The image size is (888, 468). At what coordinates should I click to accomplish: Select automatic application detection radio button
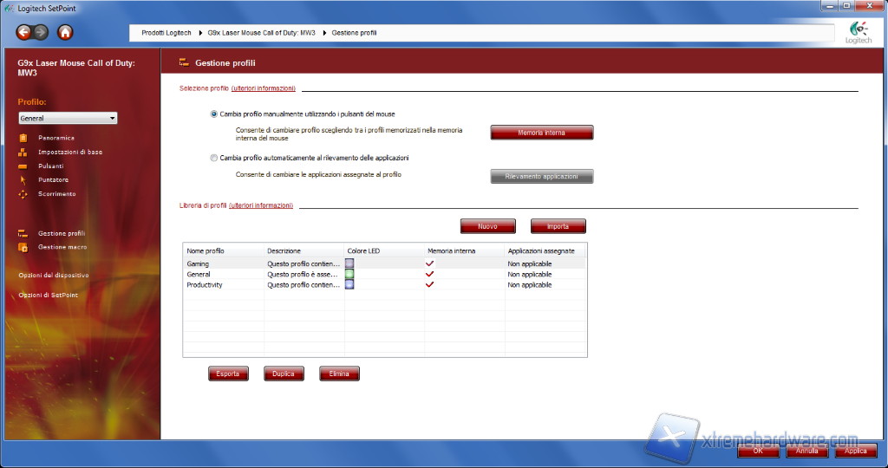pos(214,158)
